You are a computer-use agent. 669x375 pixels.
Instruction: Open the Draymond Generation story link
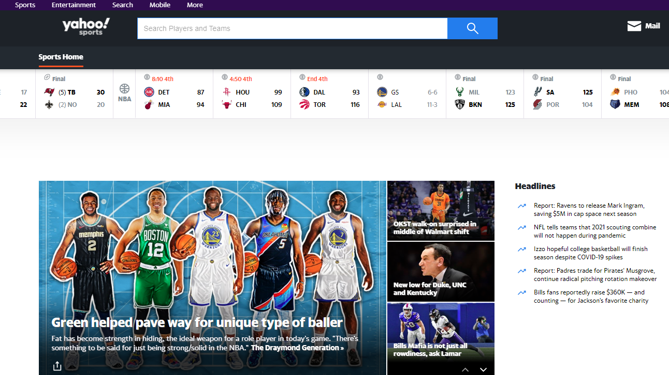pos(297,348)
